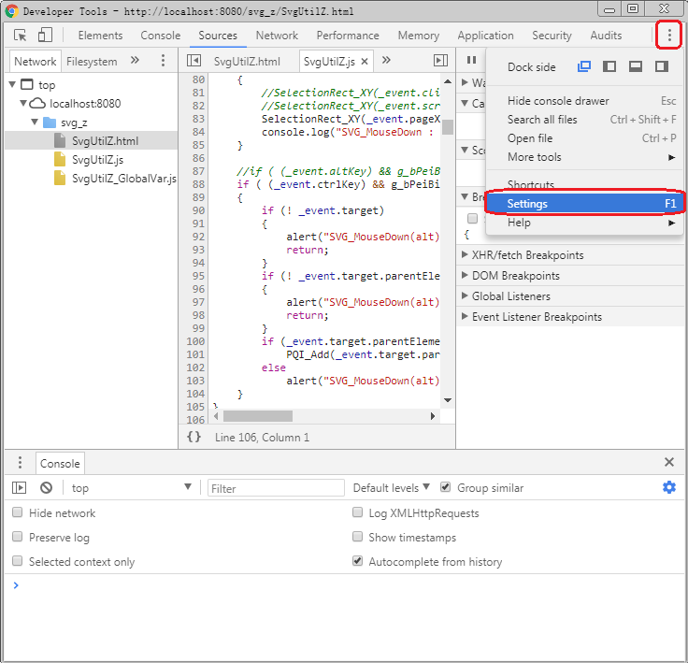
Task: Clear console with the ban icon
Action: tap(46, 488)
